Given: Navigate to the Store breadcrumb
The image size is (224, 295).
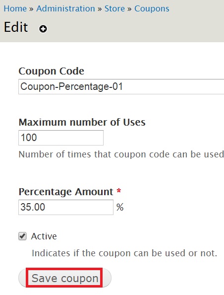Looking at the screenshot, I should (114, 8).
